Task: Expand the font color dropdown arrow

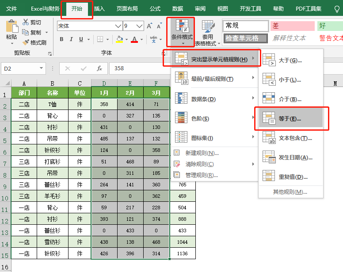Action: tap(142, 40)
